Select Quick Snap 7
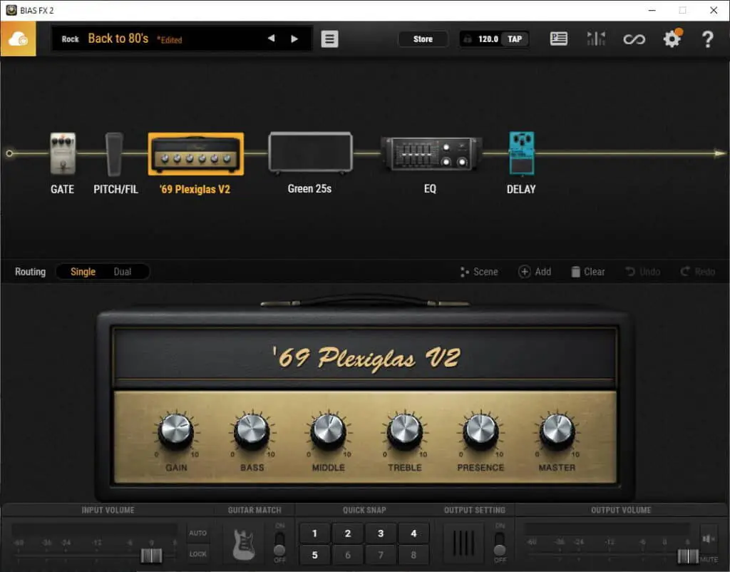This screenshot has width=730, height=572. [x=381, y=555]
